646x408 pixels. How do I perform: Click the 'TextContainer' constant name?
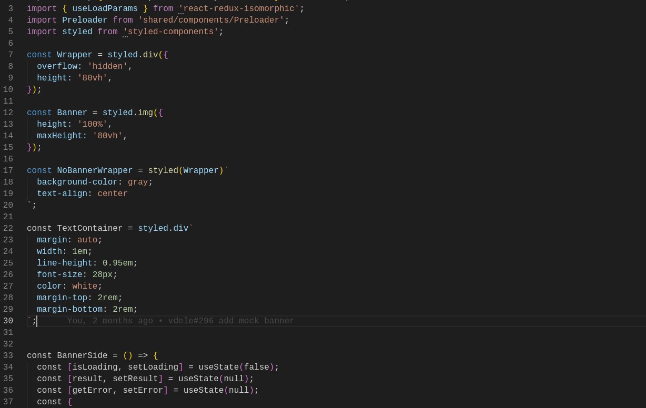(x=90, y=228)
